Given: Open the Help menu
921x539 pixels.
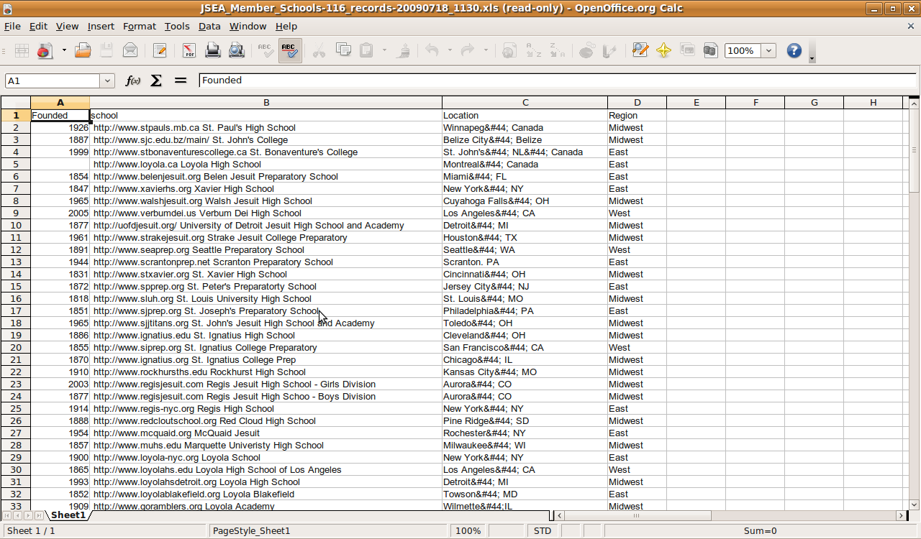Looking at the screenshot, I should point(286,26).
